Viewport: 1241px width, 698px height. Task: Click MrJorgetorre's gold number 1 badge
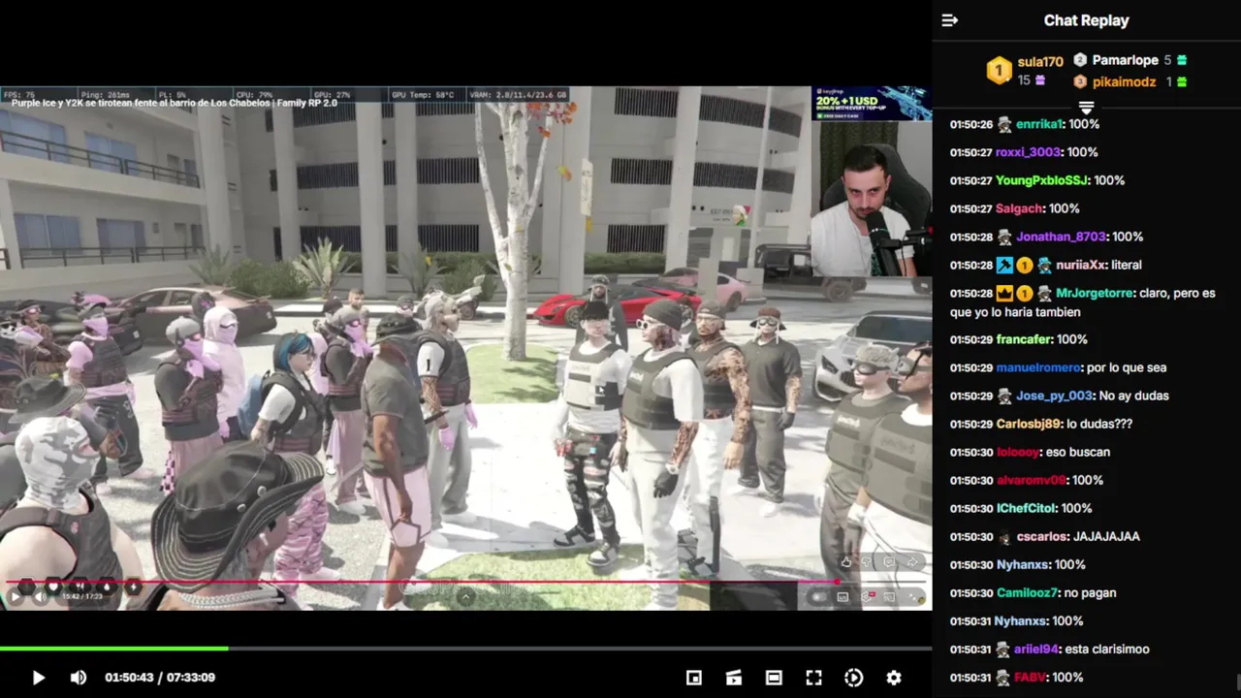(x=1024, y=293)
